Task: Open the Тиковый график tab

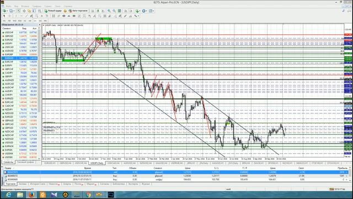Action: tap(25, 162)
